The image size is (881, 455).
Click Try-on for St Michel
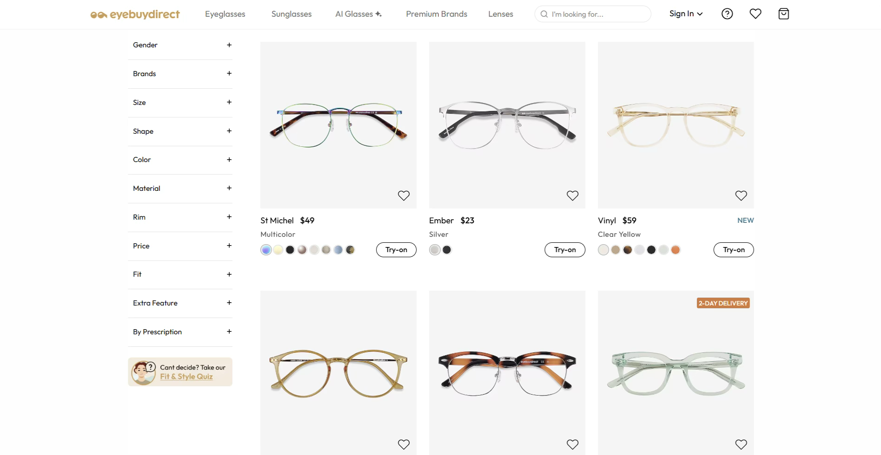396,250
